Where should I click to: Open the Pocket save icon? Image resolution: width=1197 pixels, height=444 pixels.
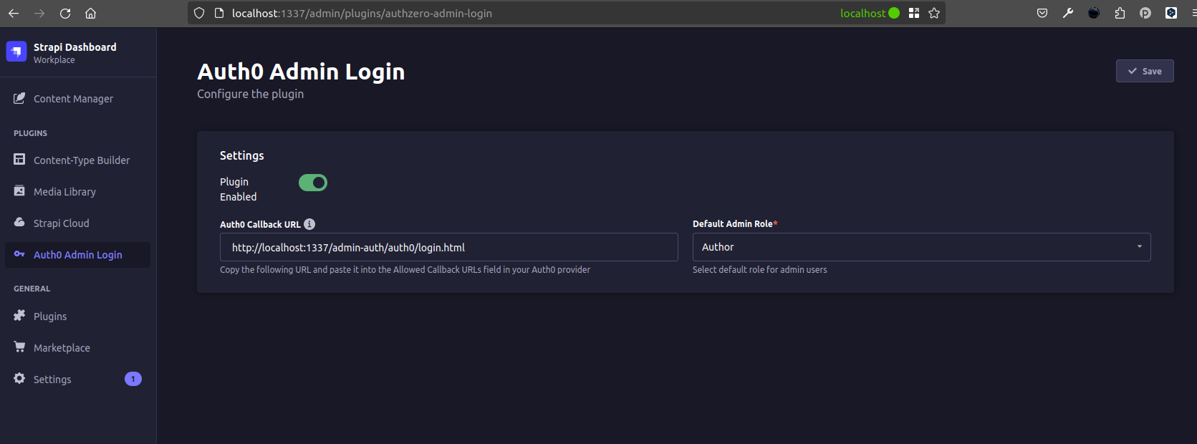[x=1042, y=13]
